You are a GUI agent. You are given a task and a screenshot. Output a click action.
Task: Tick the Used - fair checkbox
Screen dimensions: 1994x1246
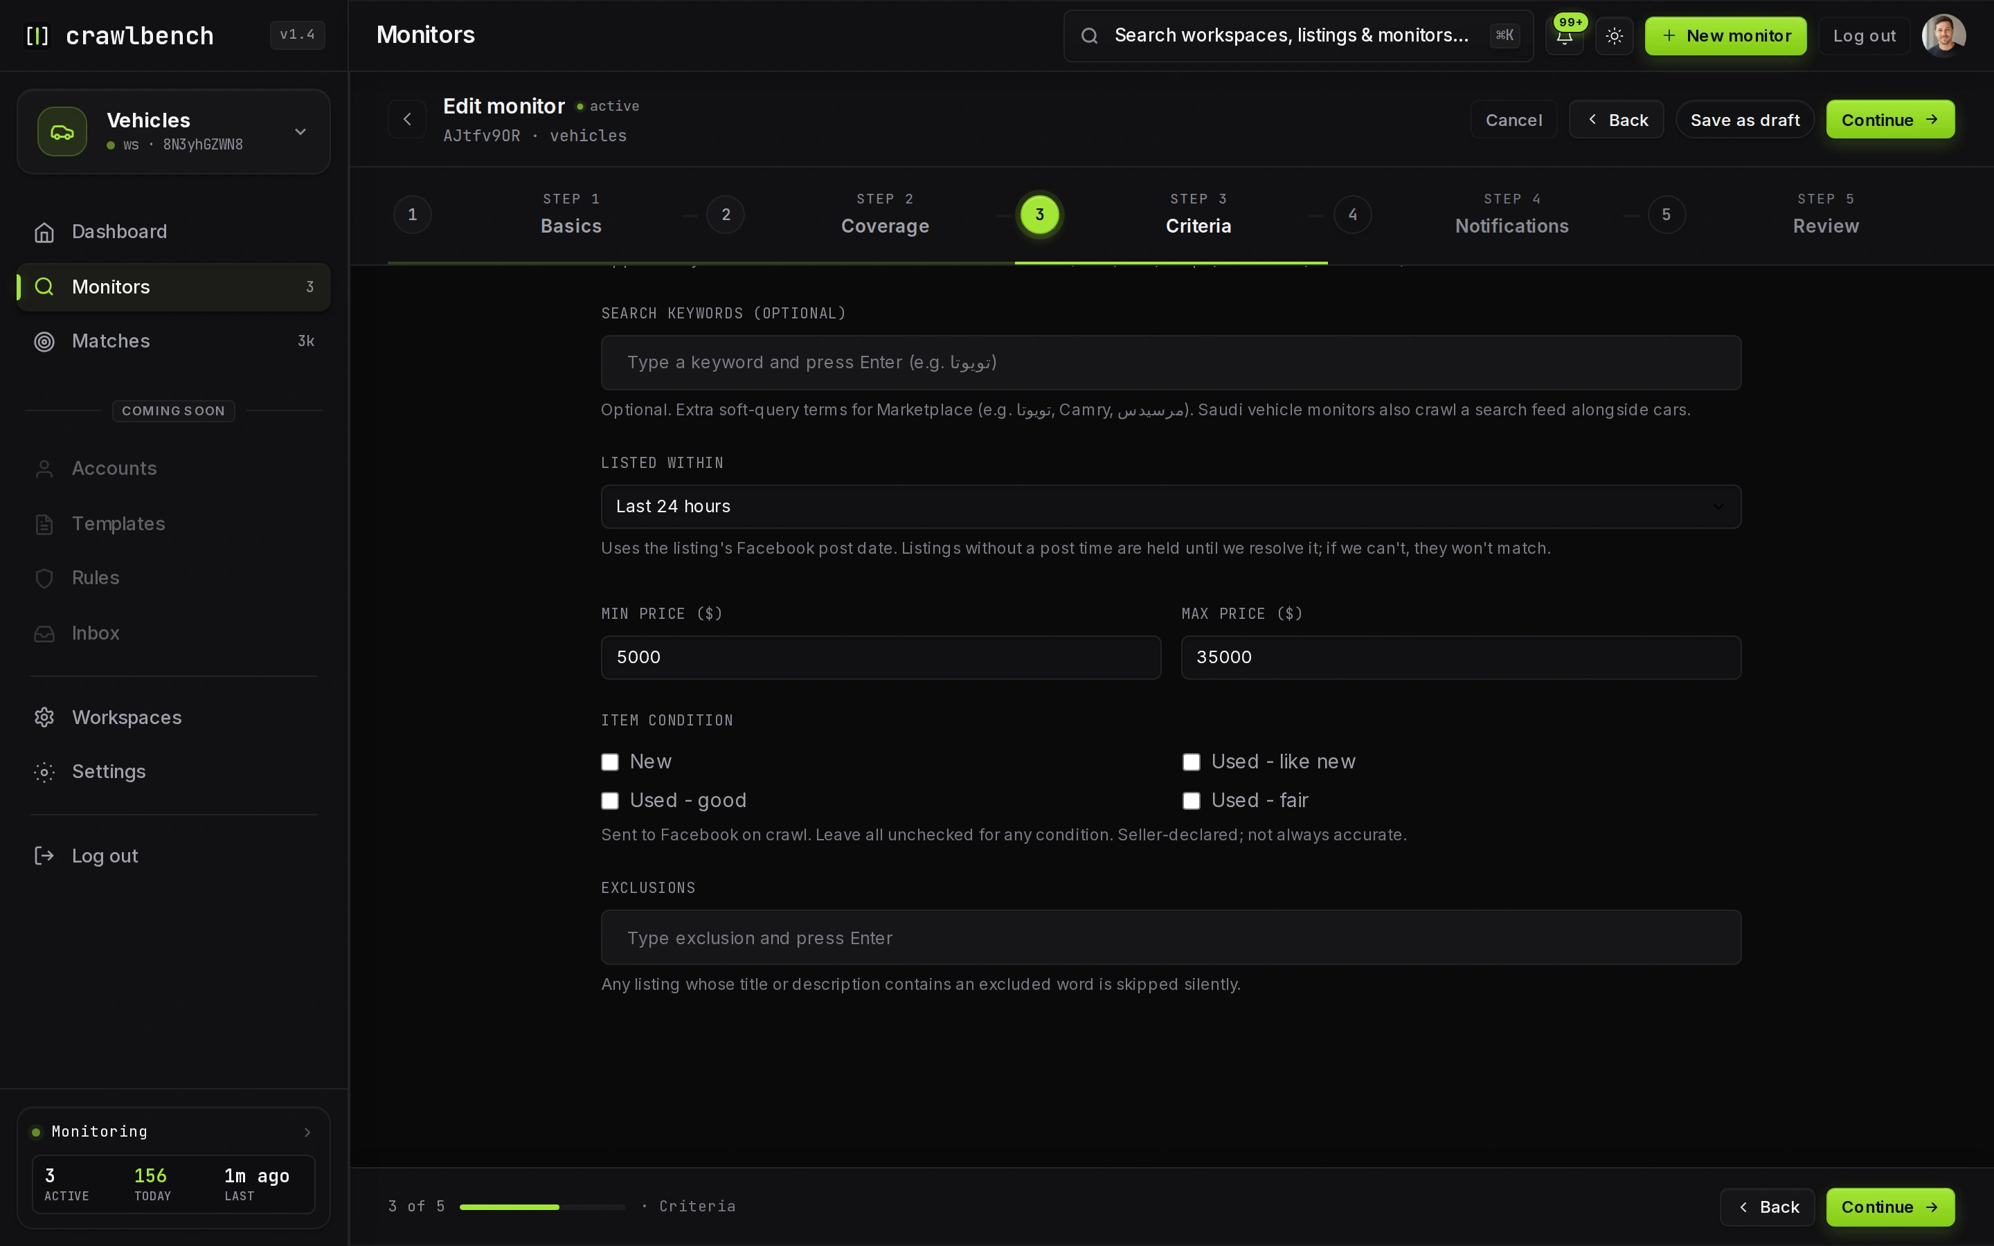click(x=1192, y=801)
